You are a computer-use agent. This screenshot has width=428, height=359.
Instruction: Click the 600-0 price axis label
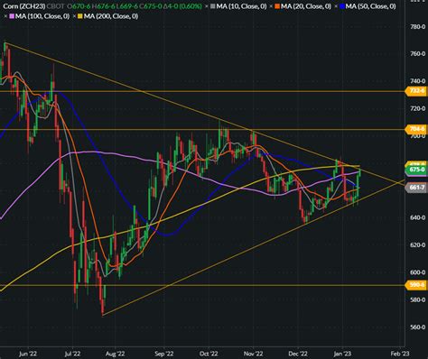coord(418,272)
